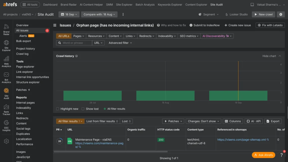Open Why and how to fix
The image size is (288, 162).
tap(171, 25)
